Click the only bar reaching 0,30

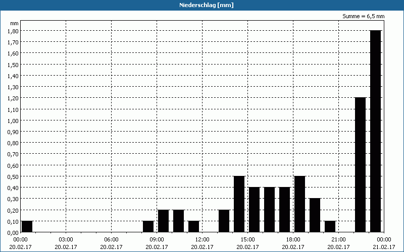315,215
